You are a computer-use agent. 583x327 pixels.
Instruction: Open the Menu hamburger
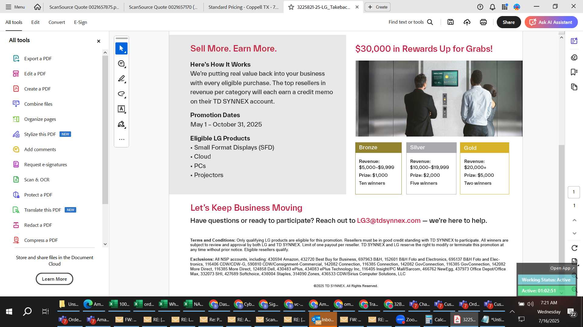coord(15,7)
